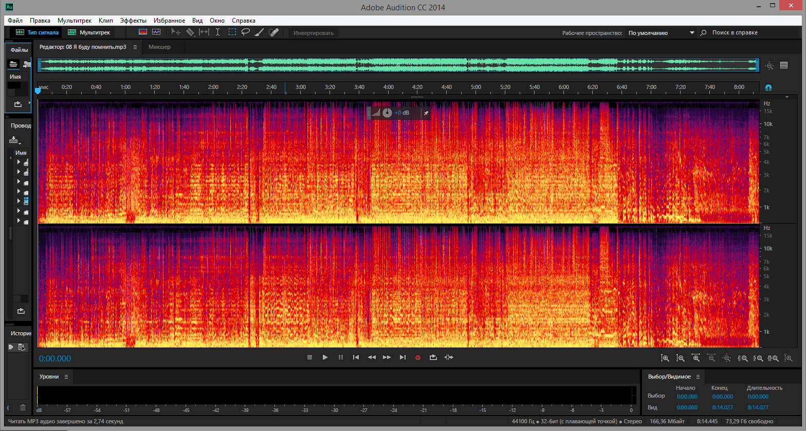Open the Справка menu
Screen dimensions: 806x431
[x=244, y=21]
